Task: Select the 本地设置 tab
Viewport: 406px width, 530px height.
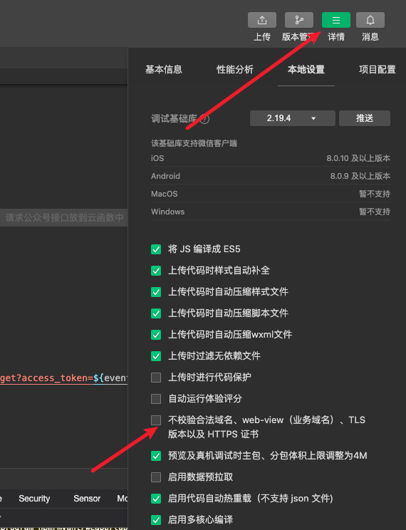Action: (x=306, y=69)
